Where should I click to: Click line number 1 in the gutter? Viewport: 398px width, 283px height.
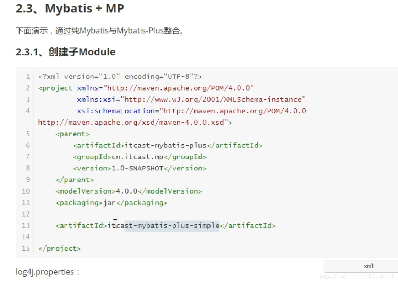(28, 76)
